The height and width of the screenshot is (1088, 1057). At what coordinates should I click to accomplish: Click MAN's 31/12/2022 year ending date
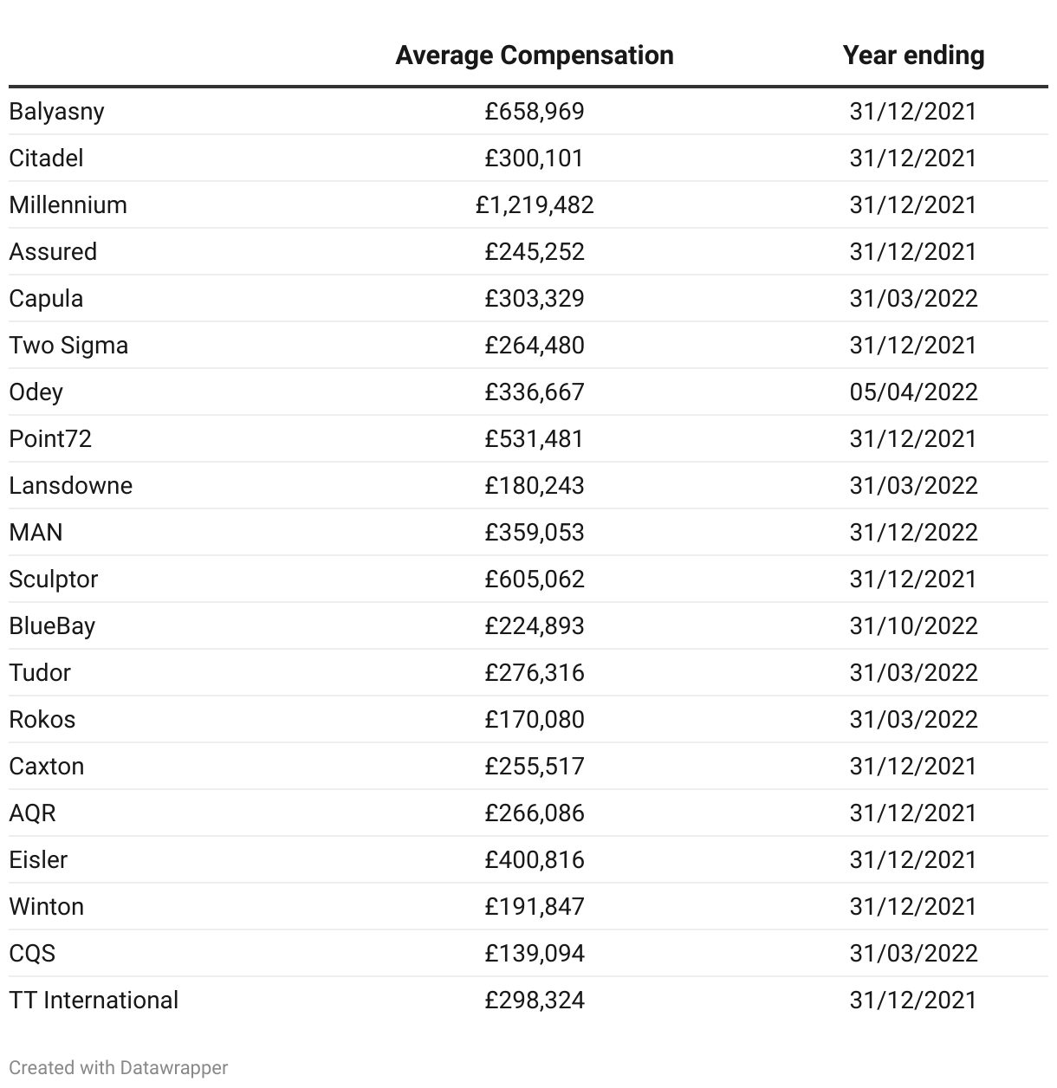(913, 533)
